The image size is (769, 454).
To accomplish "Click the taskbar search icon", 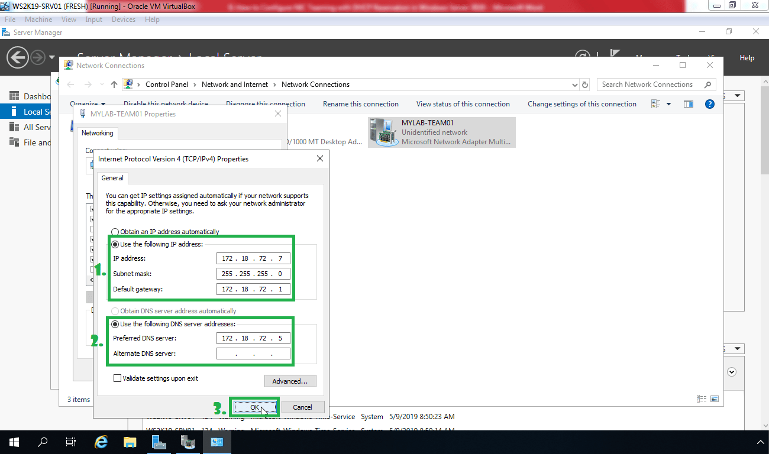I will [x=43, y=442].
